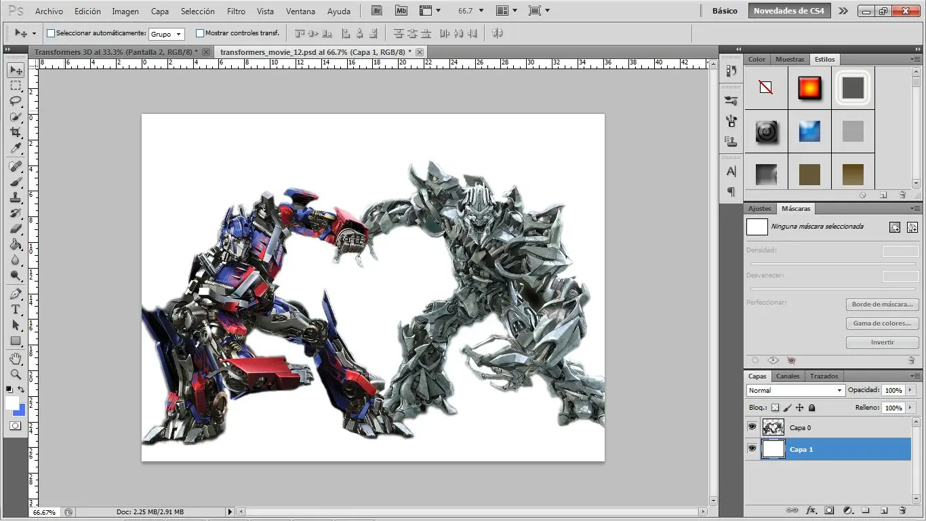Image resolution: width=926 pixels, height=521 pixels.
Task: Expand more workspaces chevron
Action: coord(843,11)
